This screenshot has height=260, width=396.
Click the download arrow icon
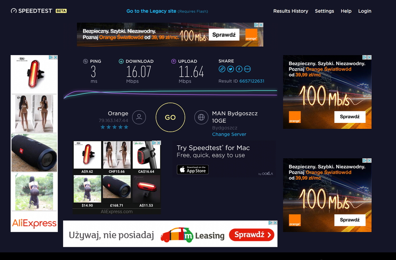click(121, 61)
